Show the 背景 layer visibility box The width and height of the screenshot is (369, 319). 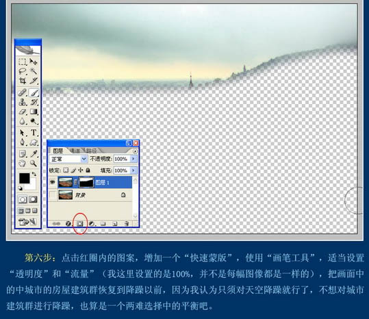point(53,195)
